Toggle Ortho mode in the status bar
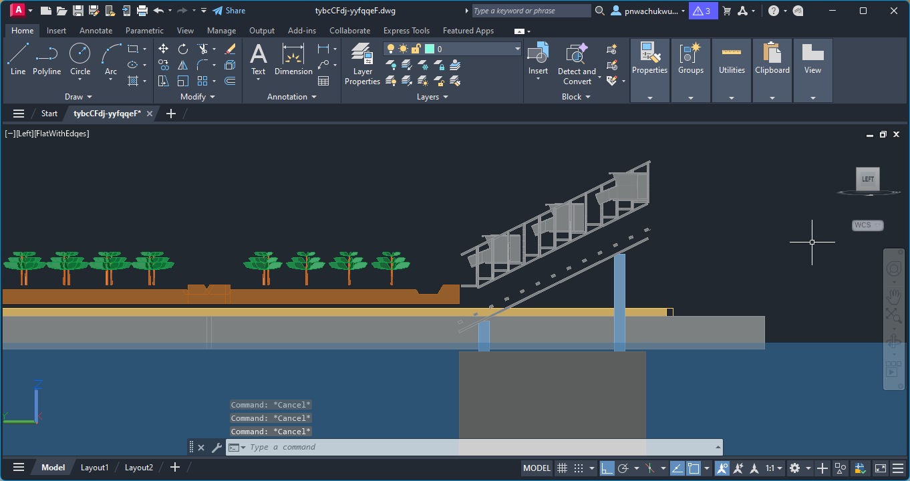The height and width of the screenshot is (481, 910). click(607, 468)
